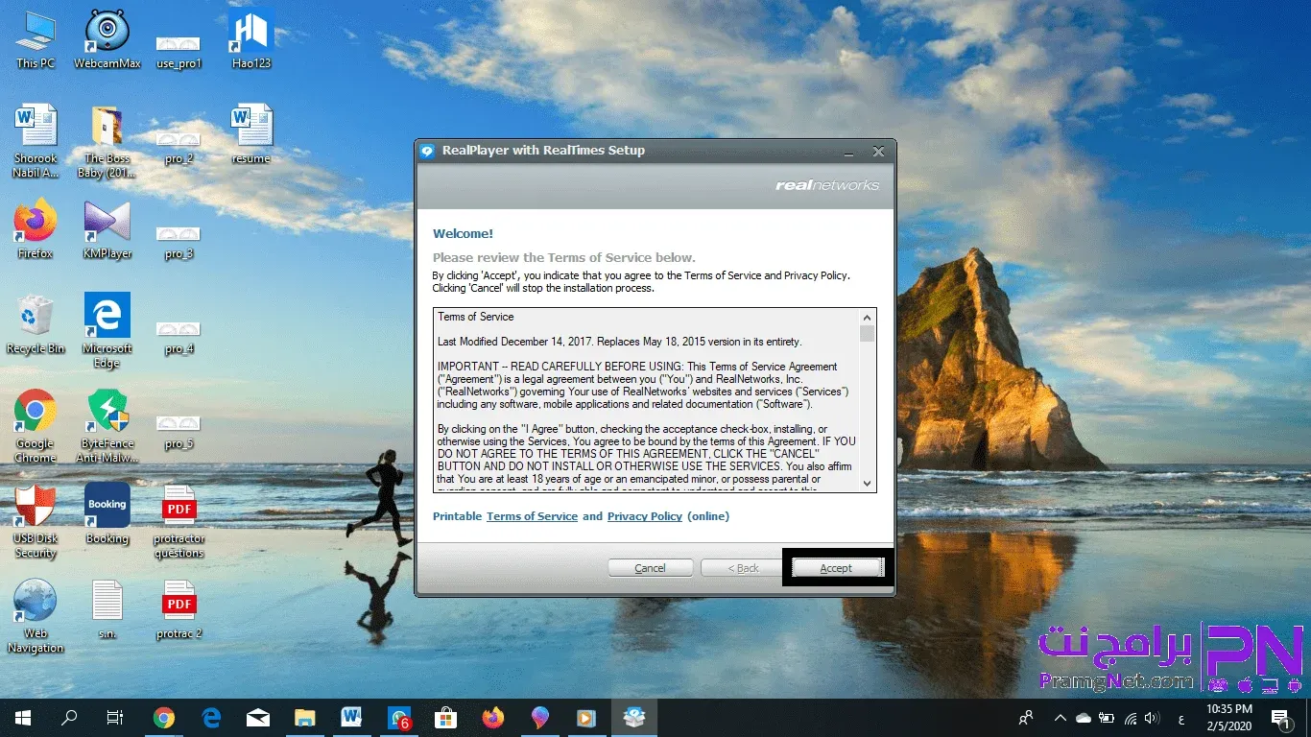Open the Action Center notifications icon
The height and width of the screenshot is (737, 1311).
[1282, 717]
